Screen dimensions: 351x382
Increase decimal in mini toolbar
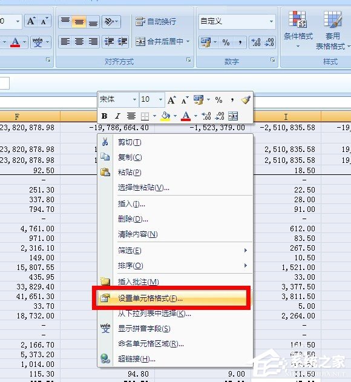tap(206, 116)
